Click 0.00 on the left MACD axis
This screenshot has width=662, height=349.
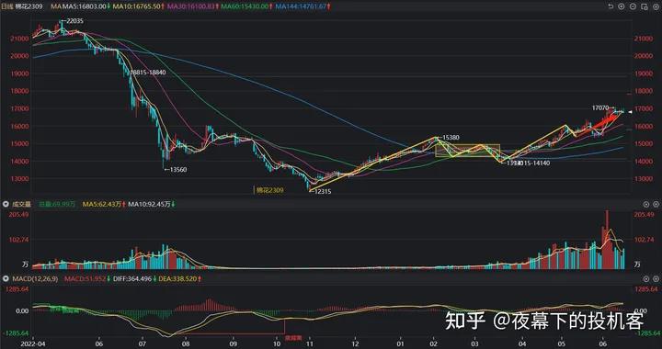22,310
